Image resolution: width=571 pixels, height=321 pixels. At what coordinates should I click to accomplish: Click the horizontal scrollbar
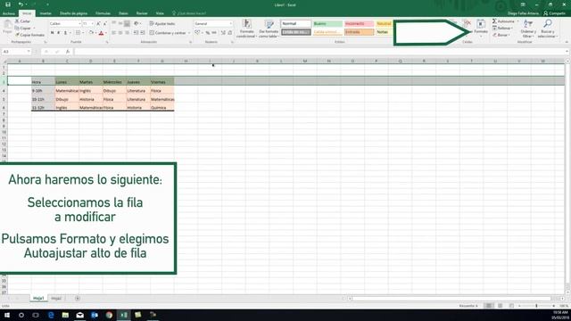pos(451,299)
